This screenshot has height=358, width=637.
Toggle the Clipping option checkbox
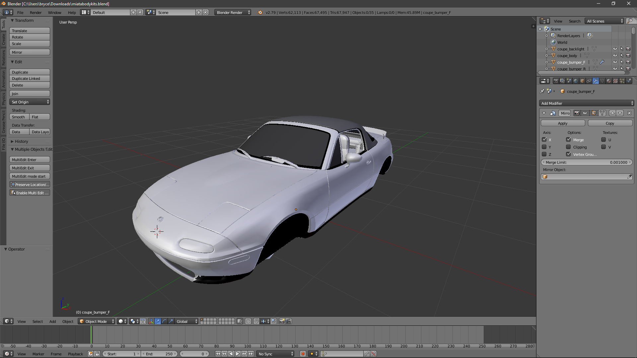[568, 147]
